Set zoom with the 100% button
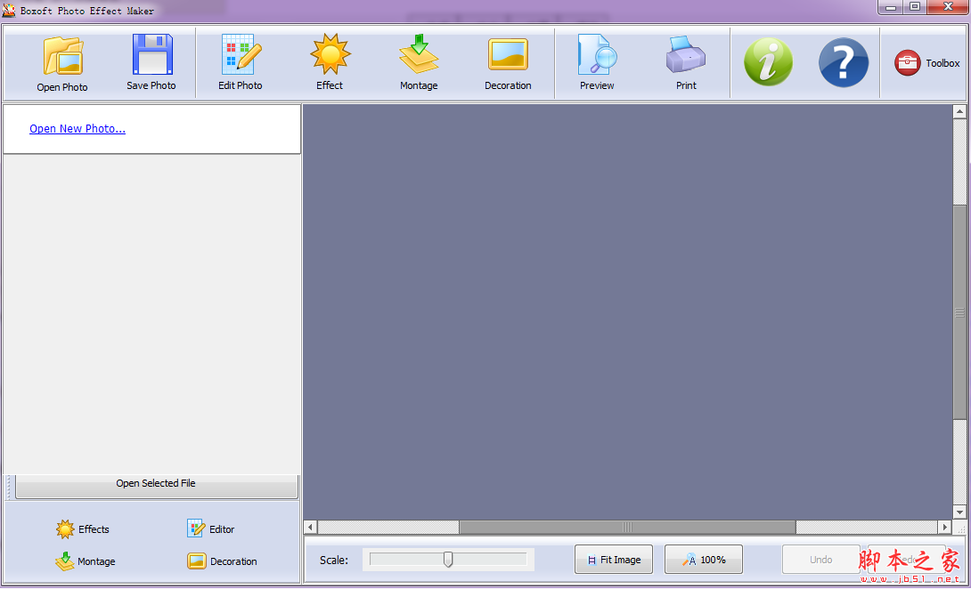This screenshot has width=971, height=589. 704,560
